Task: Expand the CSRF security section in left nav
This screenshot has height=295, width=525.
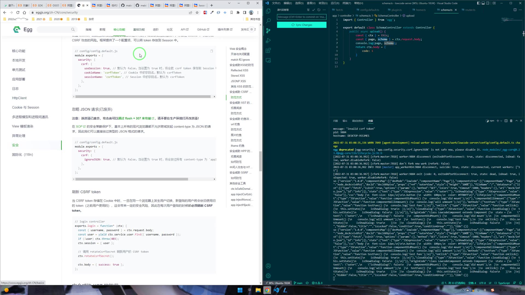Action: [x=241, y=92]
